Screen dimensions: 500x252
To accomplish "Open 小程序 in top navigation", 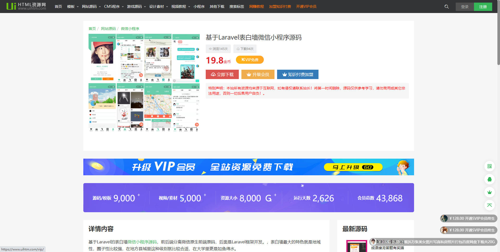I will point(199,7).
